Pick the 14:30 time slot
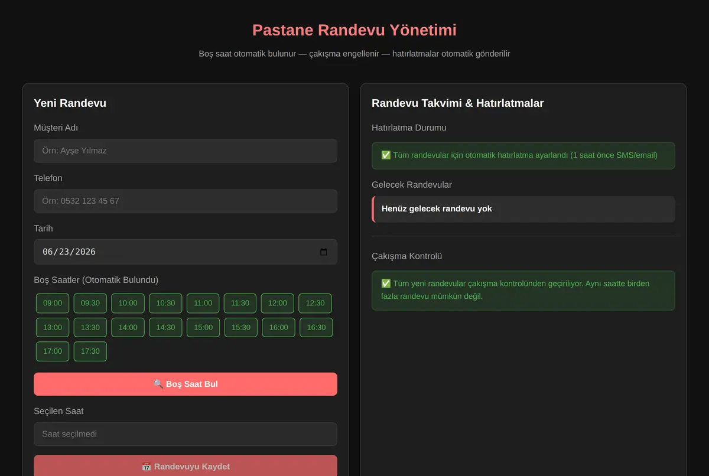Viewport: 709px width, 476px height. pos(165,327)
